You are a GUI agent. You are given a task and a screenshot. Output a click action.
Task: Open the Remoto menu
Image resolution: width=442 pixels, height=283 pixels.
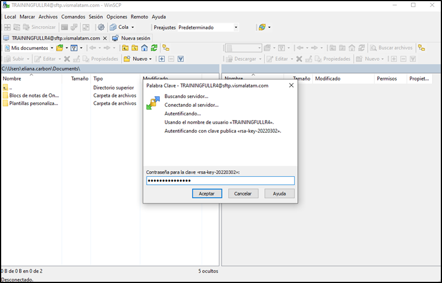139,17
